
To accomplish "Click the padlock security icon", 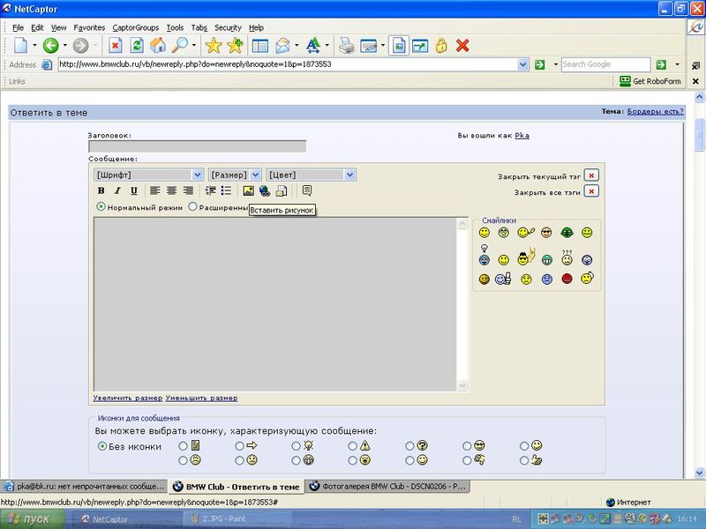I will pos(441,46).
